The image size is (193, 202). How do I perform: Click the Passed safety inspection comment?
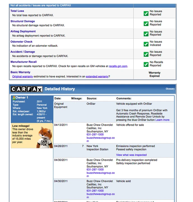point(131,150)
